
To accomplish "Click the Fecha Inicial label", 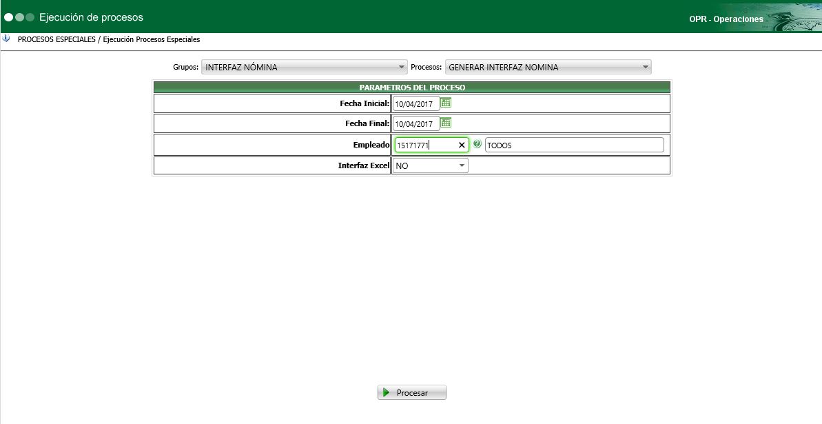I will (364, 103).
